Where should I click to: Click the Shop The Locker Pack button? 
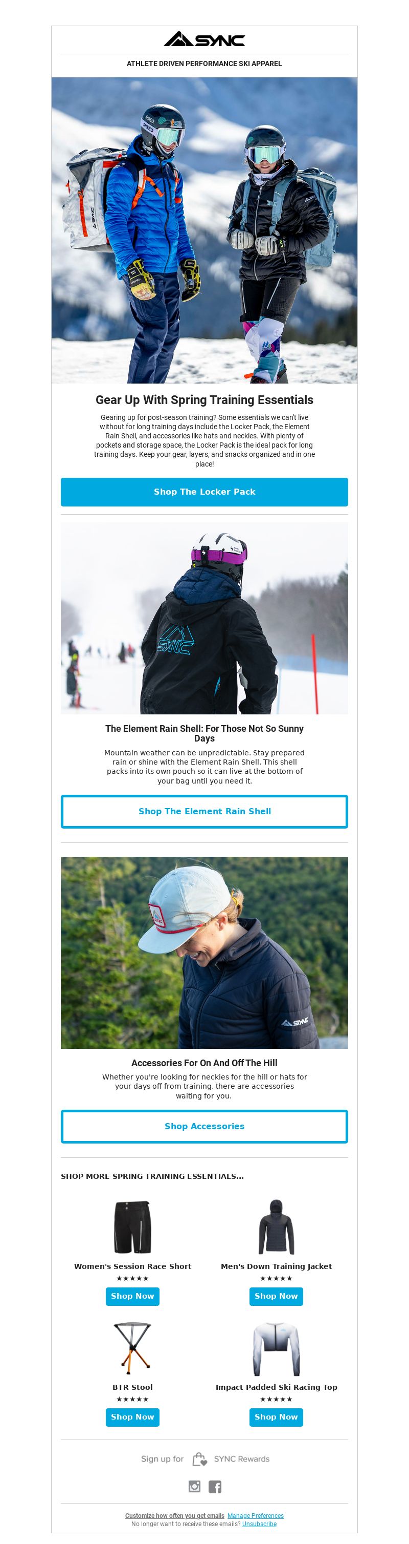[204, 492]
